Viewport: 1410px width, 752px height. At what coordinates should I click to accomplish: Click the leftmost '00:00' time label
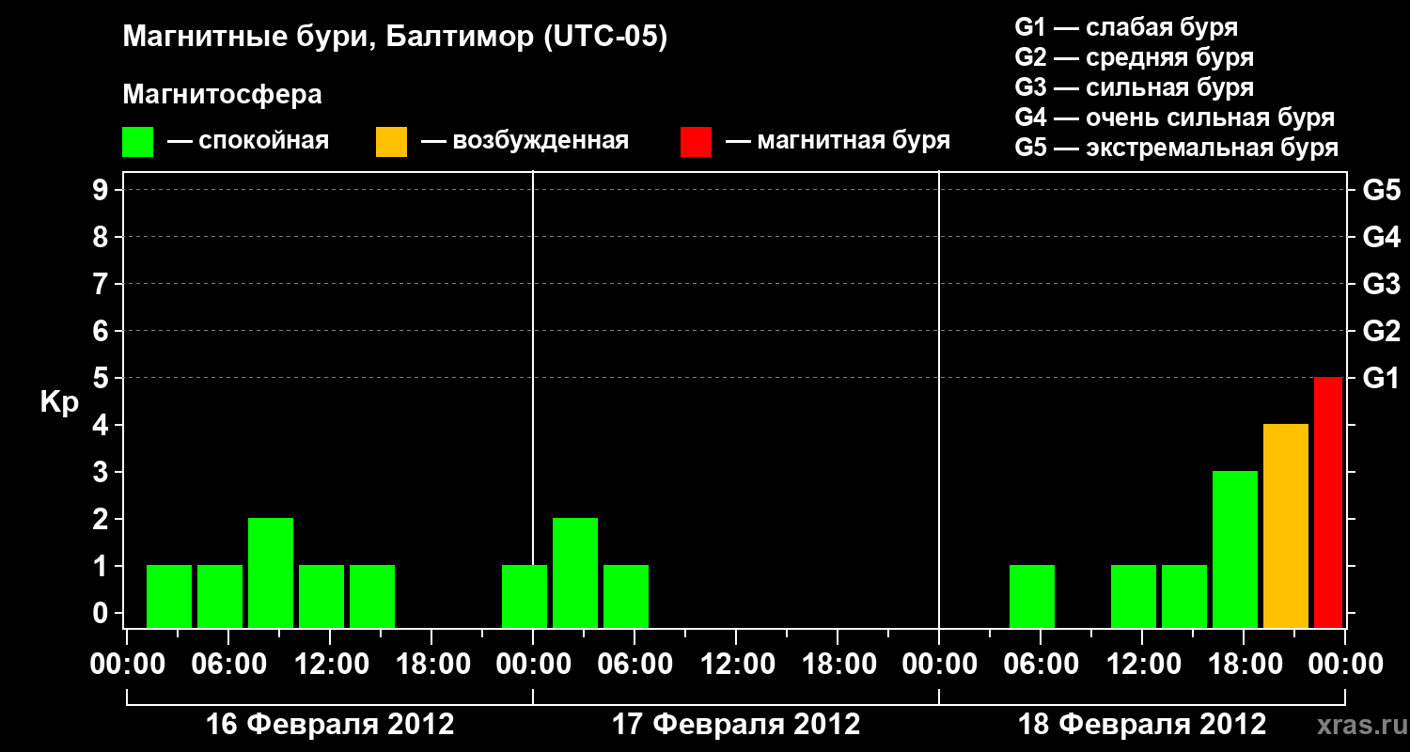click(x=127, y=665)
